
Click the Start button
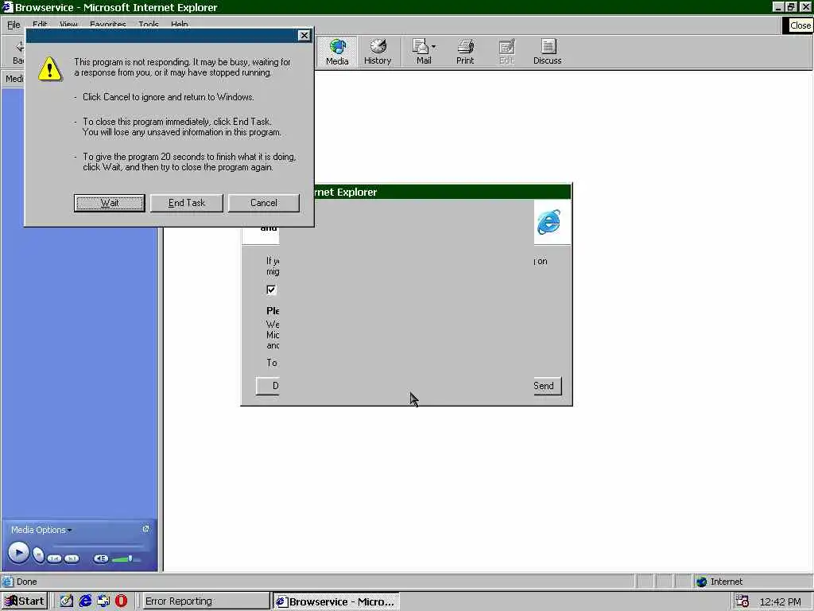pos(25,601)
